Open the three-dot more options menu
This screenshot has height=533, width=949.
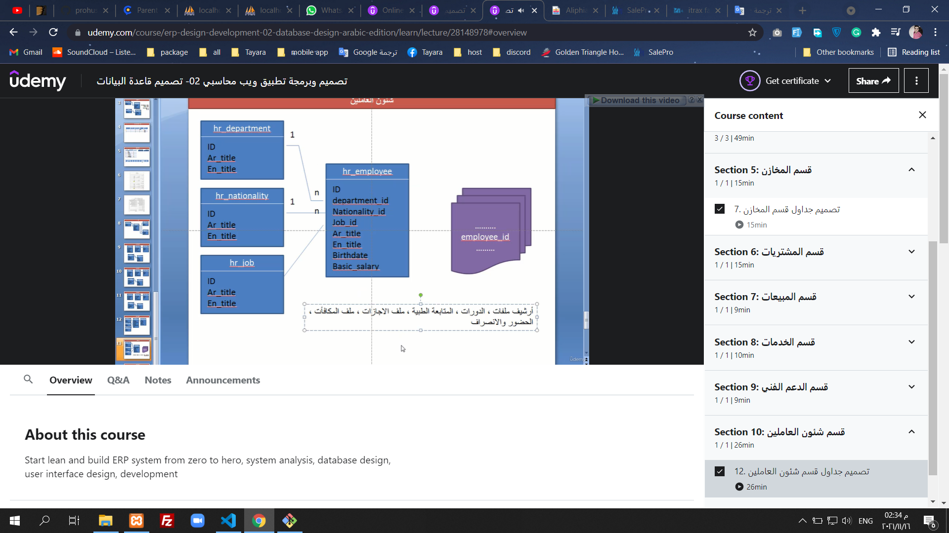point(916,81)
